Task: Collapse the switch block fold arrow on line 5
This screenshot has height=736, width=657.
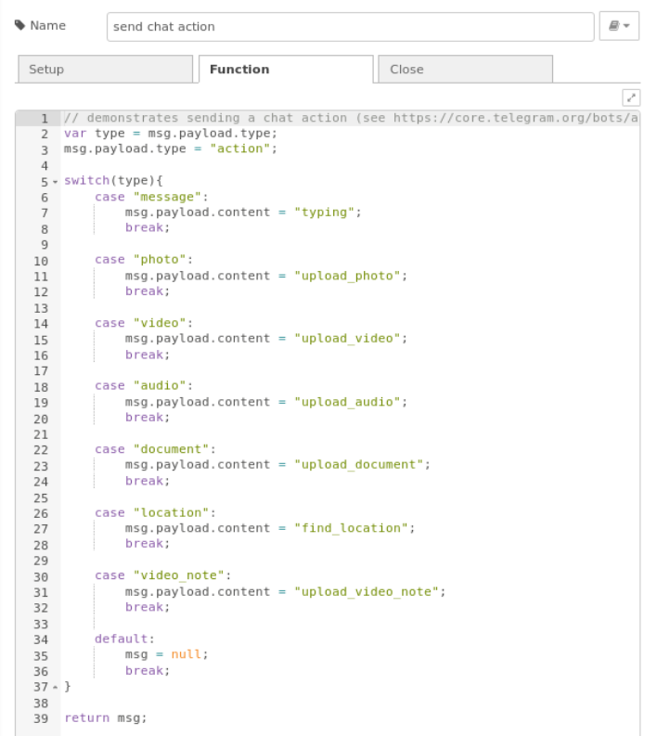Action: coord(55,181)
